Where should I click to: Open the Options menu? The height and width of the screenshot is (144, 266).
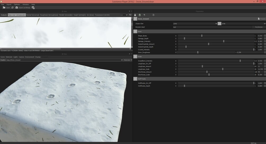pos(17,4)
